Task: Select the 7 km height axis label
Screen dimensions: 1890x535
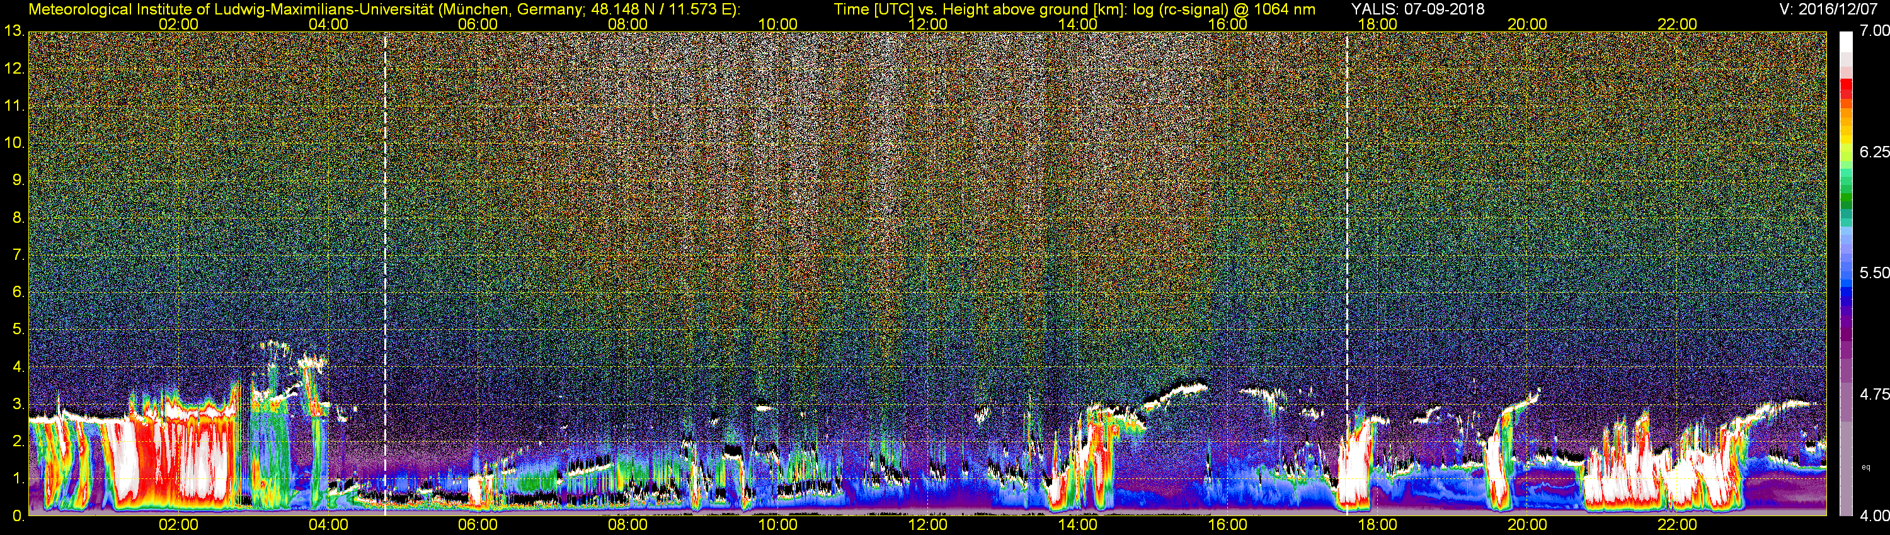Action: 18,255
